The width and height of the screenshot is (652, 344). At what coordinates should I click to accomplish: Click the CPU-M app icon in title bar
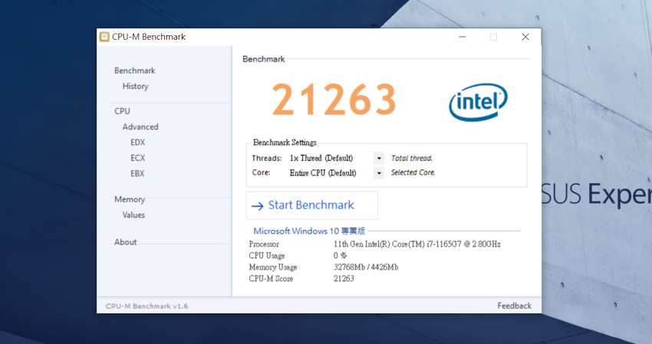pyautogui.click(x=104, y=37)
